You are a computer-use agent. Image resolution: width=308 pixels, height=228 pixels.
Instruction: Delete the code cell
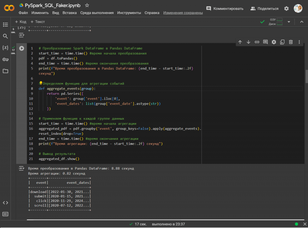291,42
